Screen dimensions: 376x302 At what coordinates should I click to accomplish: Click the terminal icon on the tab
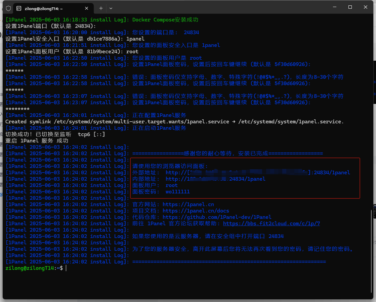click(x=19, y=9)
